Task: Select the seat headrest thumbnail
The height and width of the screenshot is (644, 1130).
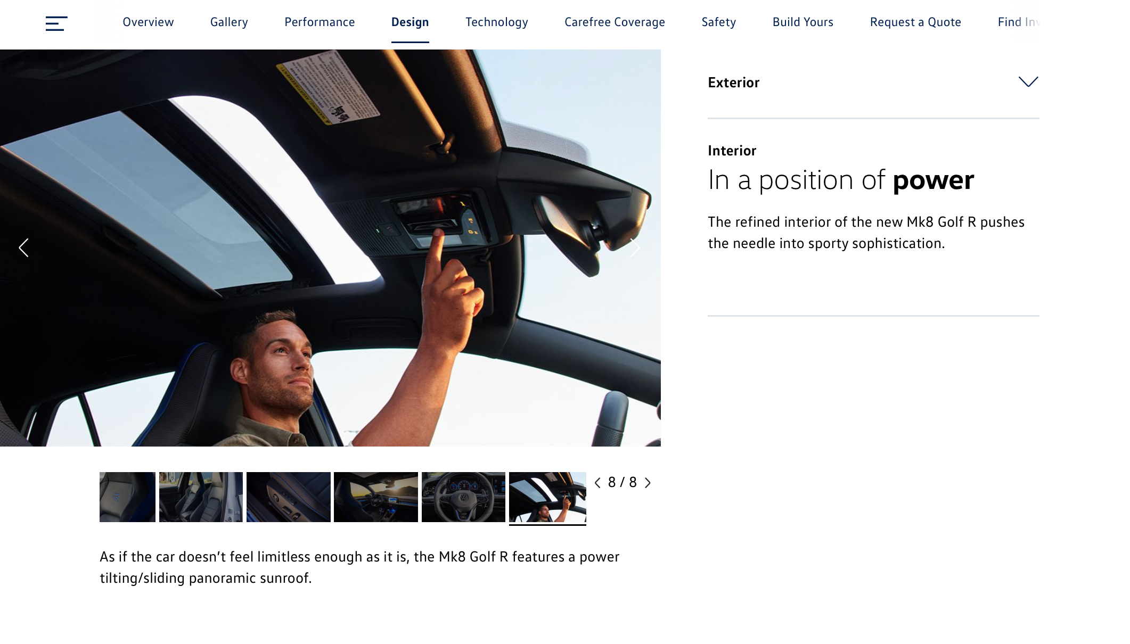Action: [x=127, y=497]
